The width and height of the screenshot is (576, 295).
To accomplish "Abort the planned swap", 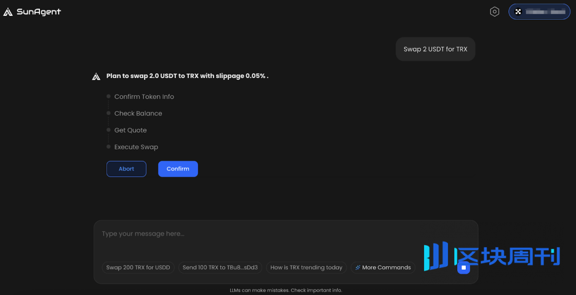I will click(x=126, y=169).
